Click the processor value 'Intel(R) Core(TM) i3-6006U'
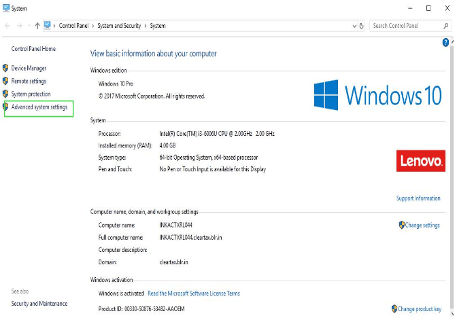Screen dimensions: 457x320 pyautogui.click(x=217, y=134)
